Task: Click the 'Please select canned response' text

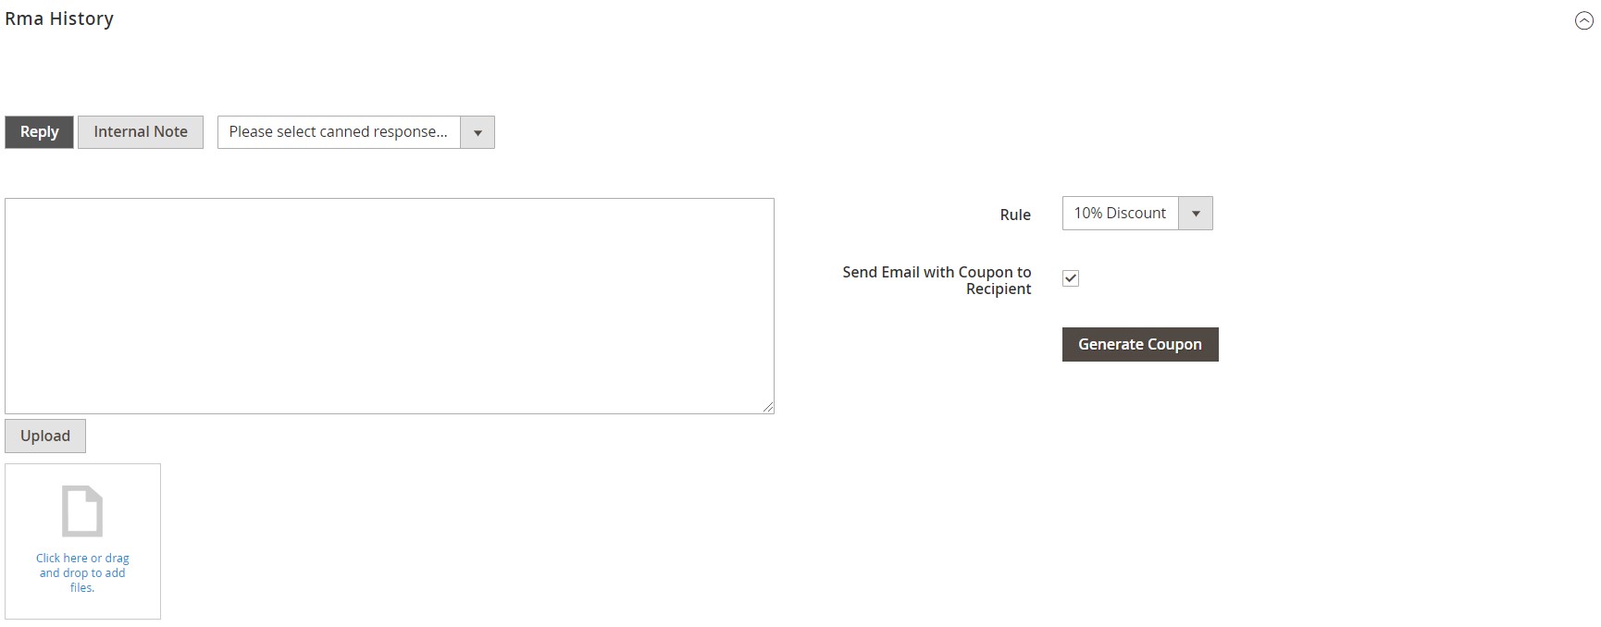Action: pos(338,132)
